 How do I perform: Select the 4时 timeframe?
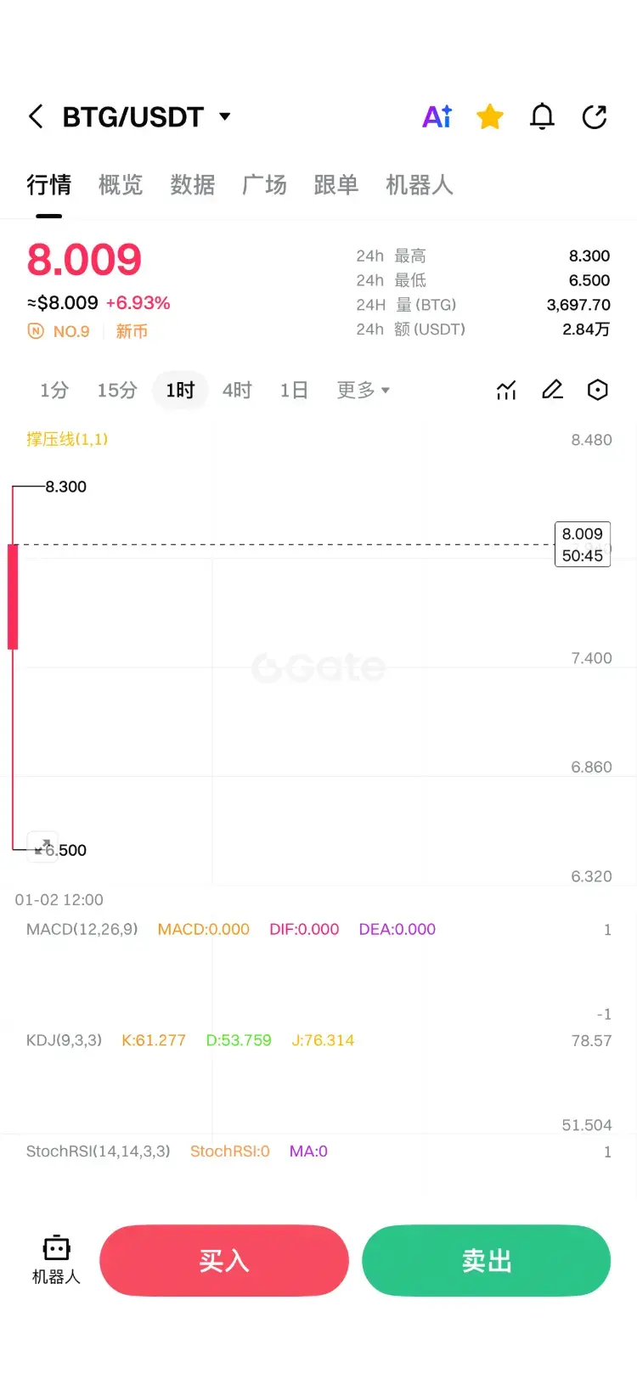coord(237,390)
